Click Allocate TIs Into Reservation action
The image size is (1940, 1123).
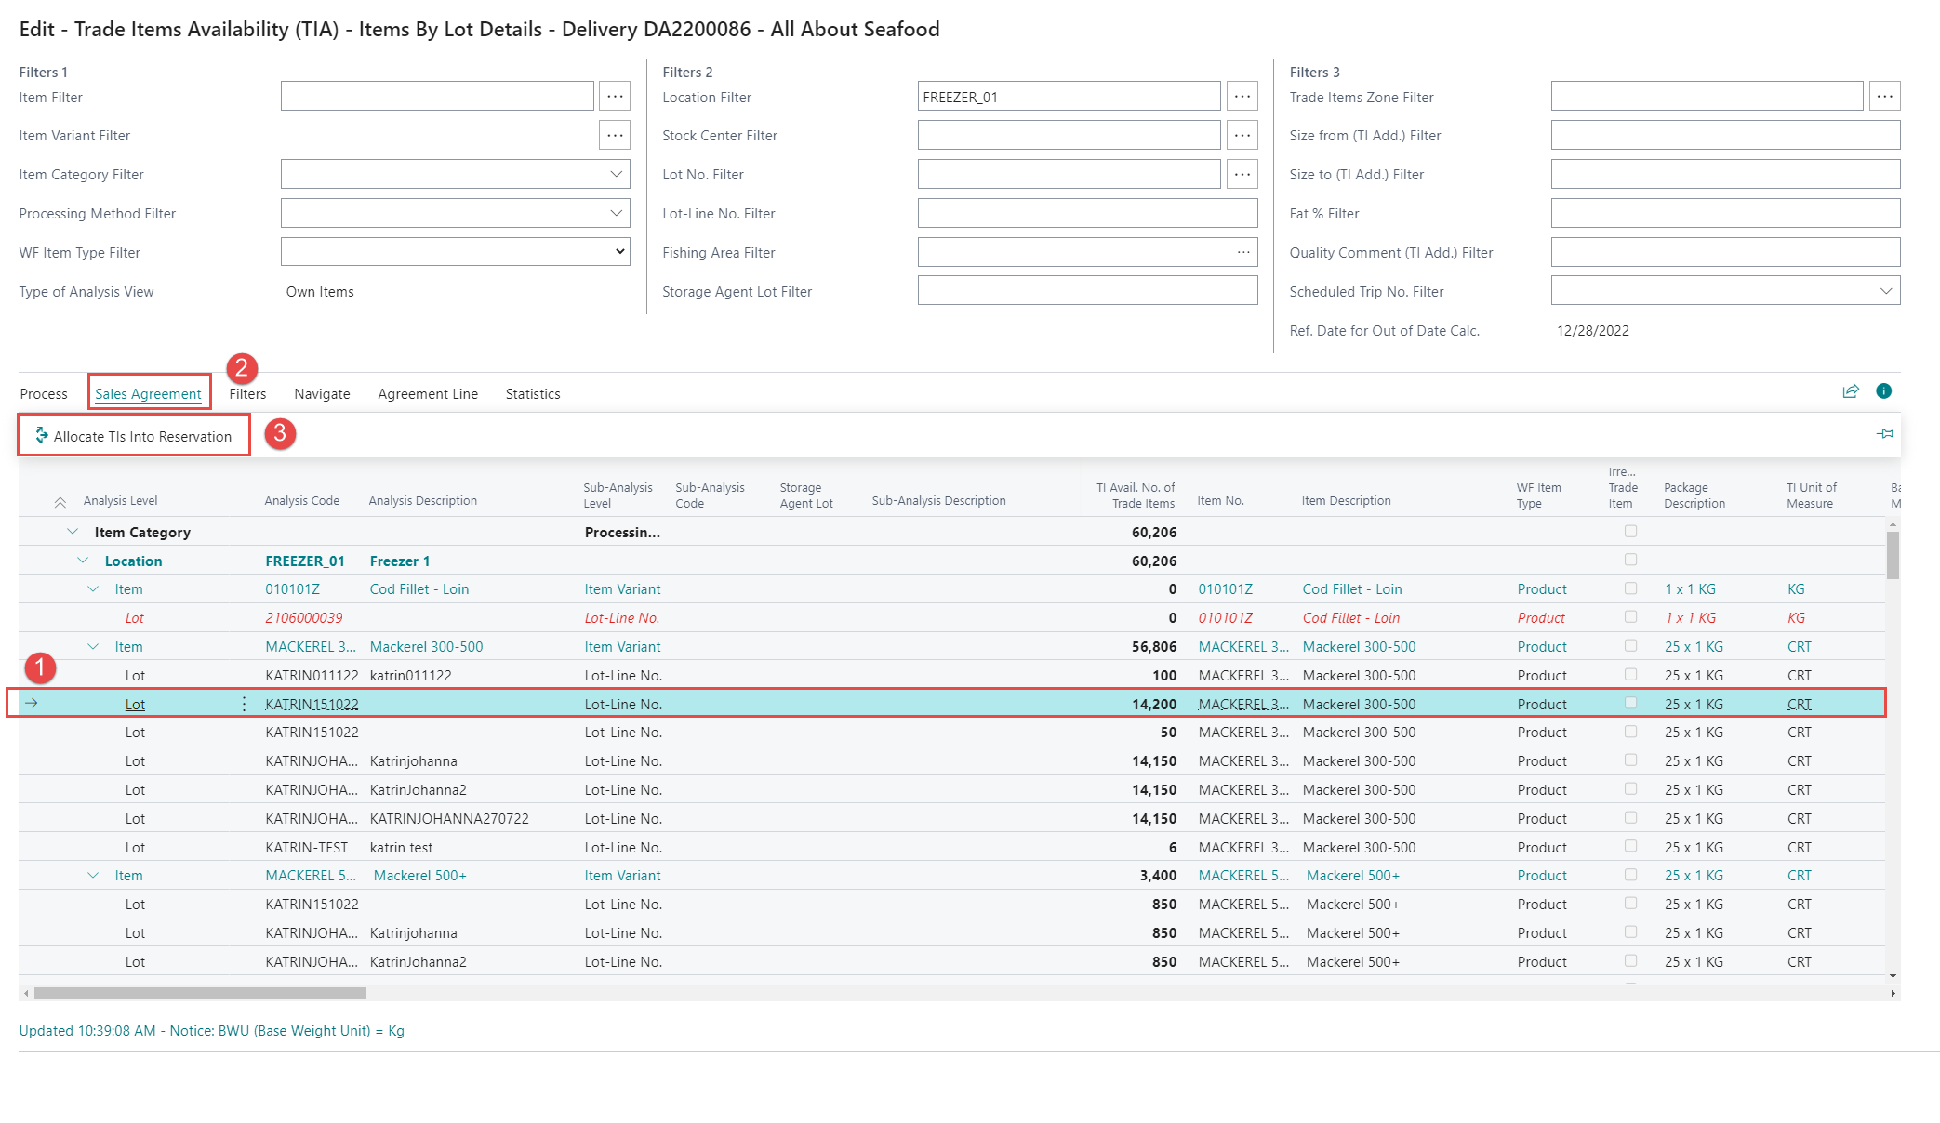click(x=134, y=436)
